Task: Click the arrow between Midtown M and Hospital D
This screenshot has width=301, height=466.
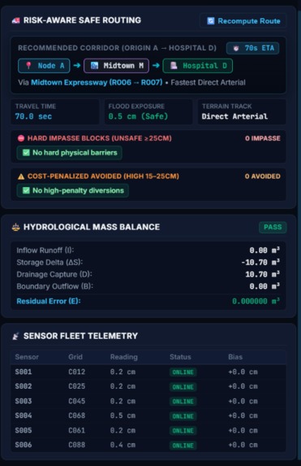Action: coord(156,65)
